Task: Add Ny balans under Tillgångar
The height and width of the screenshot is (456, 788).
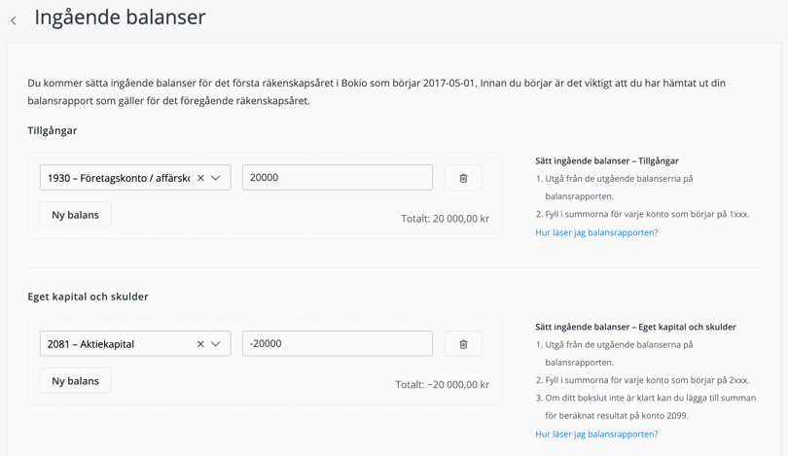Action: point(75,215)
